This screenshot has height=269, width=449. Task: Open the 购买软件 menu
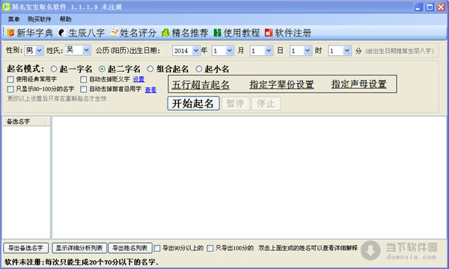39,19
